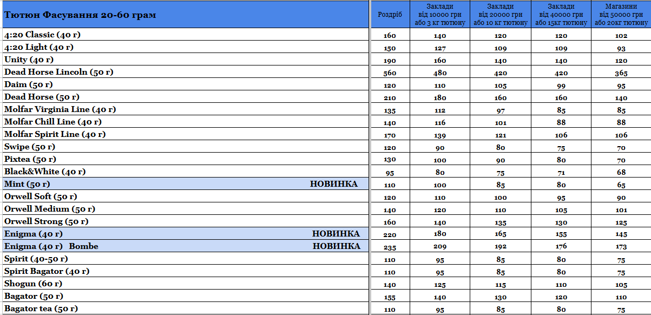
Task: Click the 'Заклади від 40000 грн' column header
Action: 561,14
